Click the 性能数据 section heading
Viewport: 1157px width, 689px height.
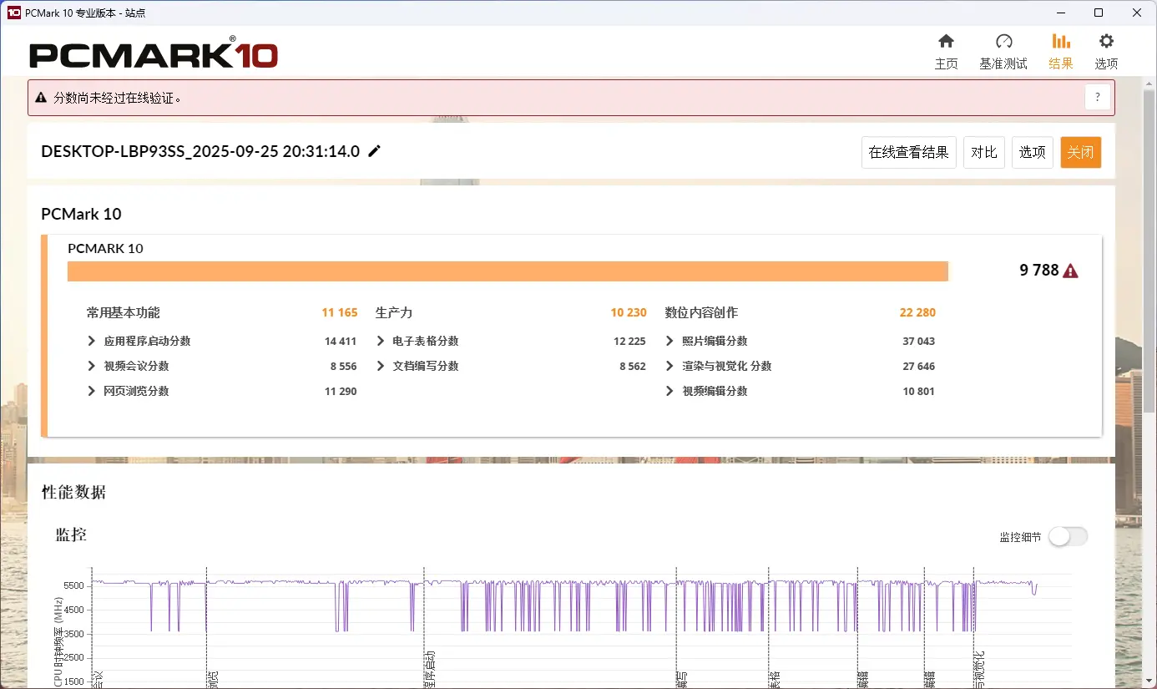click(73, 493)
